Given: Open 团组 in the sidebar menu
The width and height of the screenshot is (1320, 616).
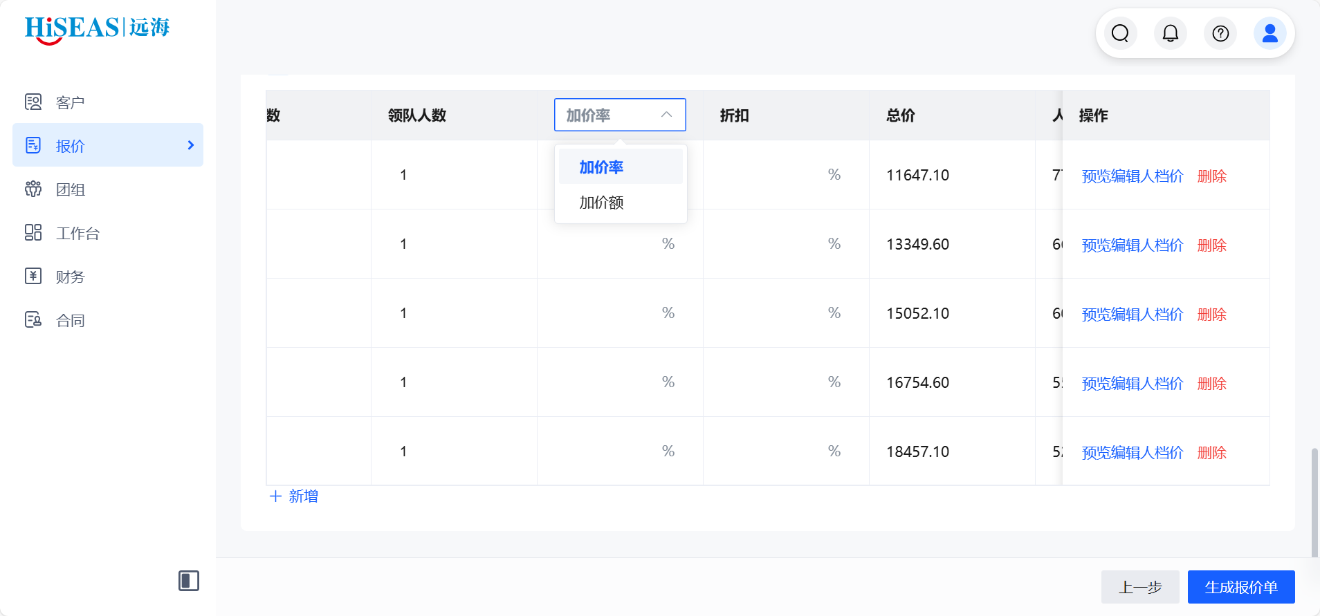Looking at the screenshot, I should (108, 189).
